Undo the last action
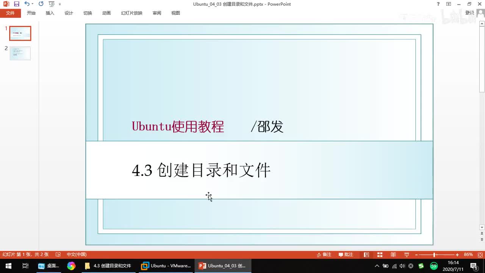This screenshot has width=485, height=273. point(27,4)
